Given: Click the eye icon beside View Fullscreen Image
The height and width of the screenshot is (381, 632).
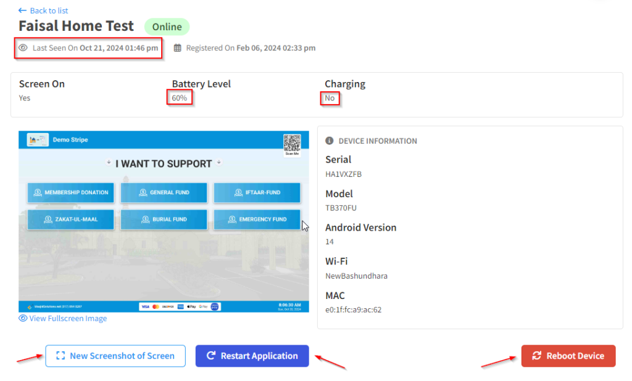Looking at the screenshot, I should [23, 318].
